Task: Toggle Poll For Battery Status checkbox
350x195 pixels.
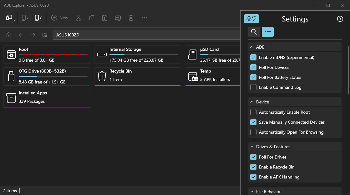Action: 253,77
